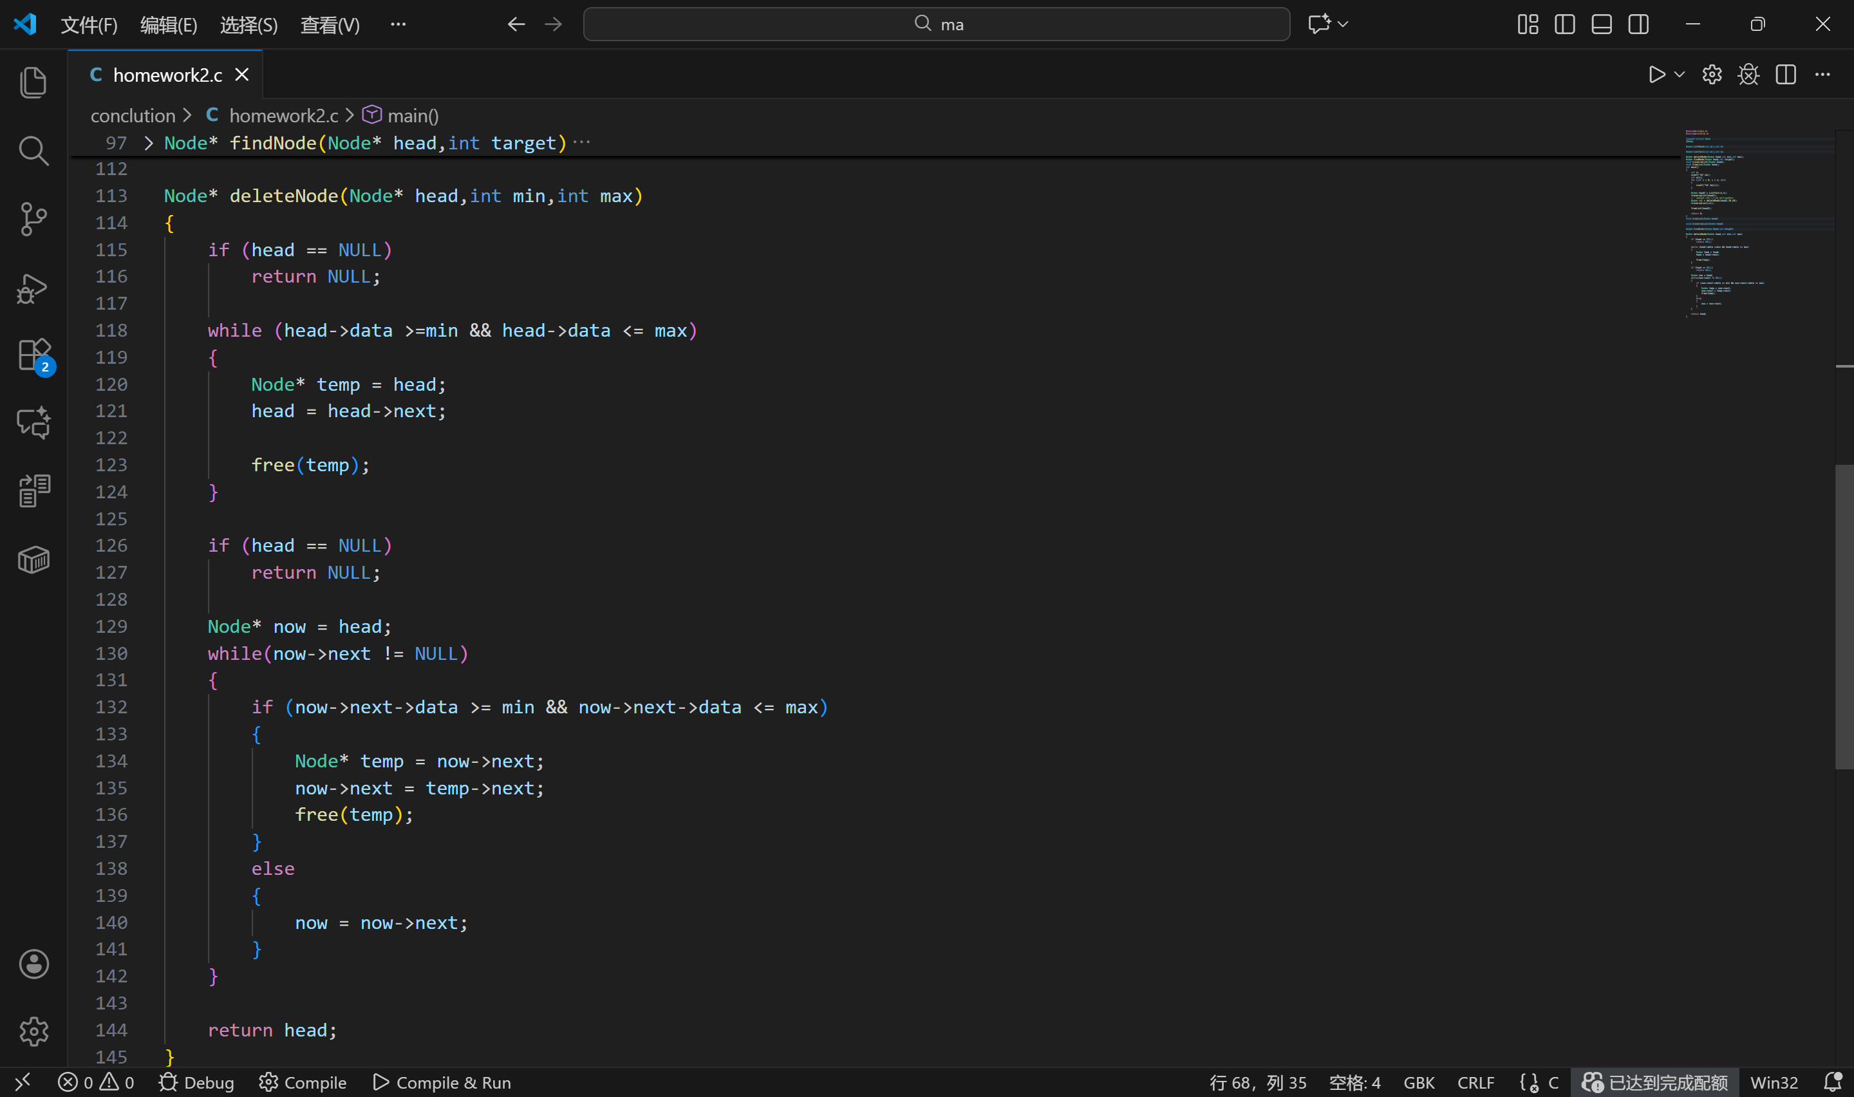
Task: Click the command center search box
Action: click(x=936, y=24)
